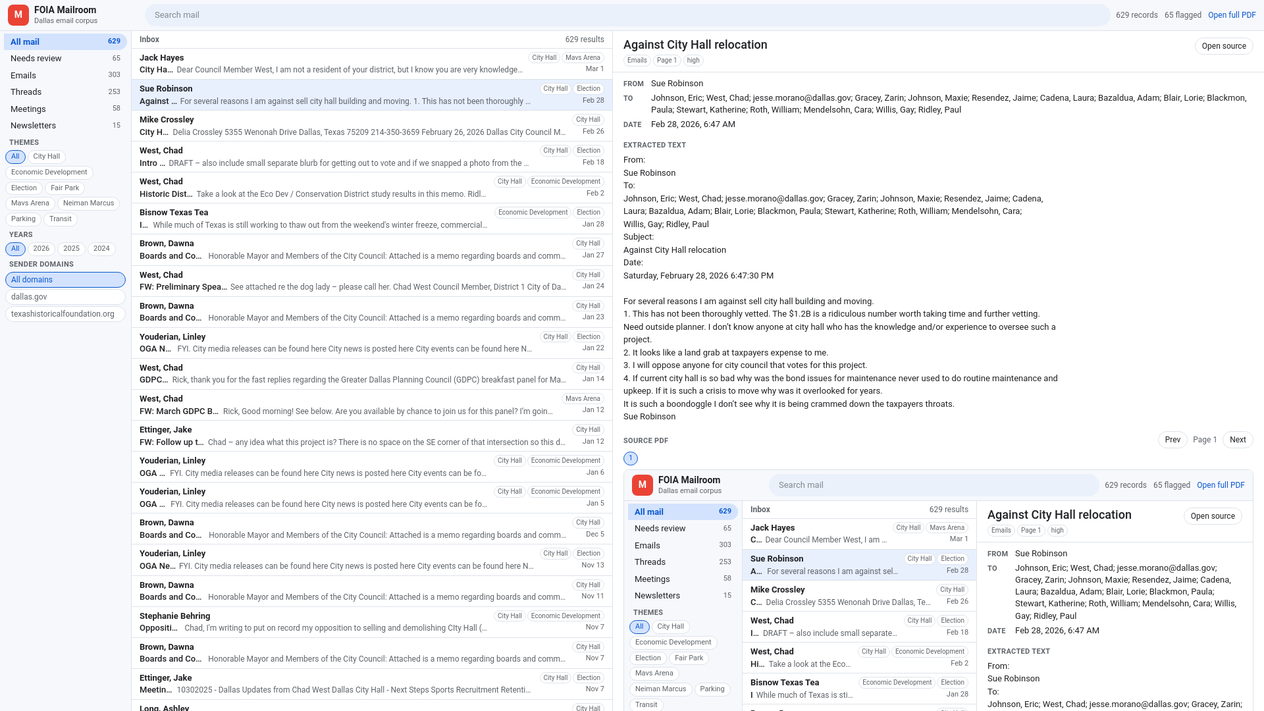Open Bisnow Texas Tea email
Screen dimensions: 1264x711
pyautogui.click(x=372, y=219)
